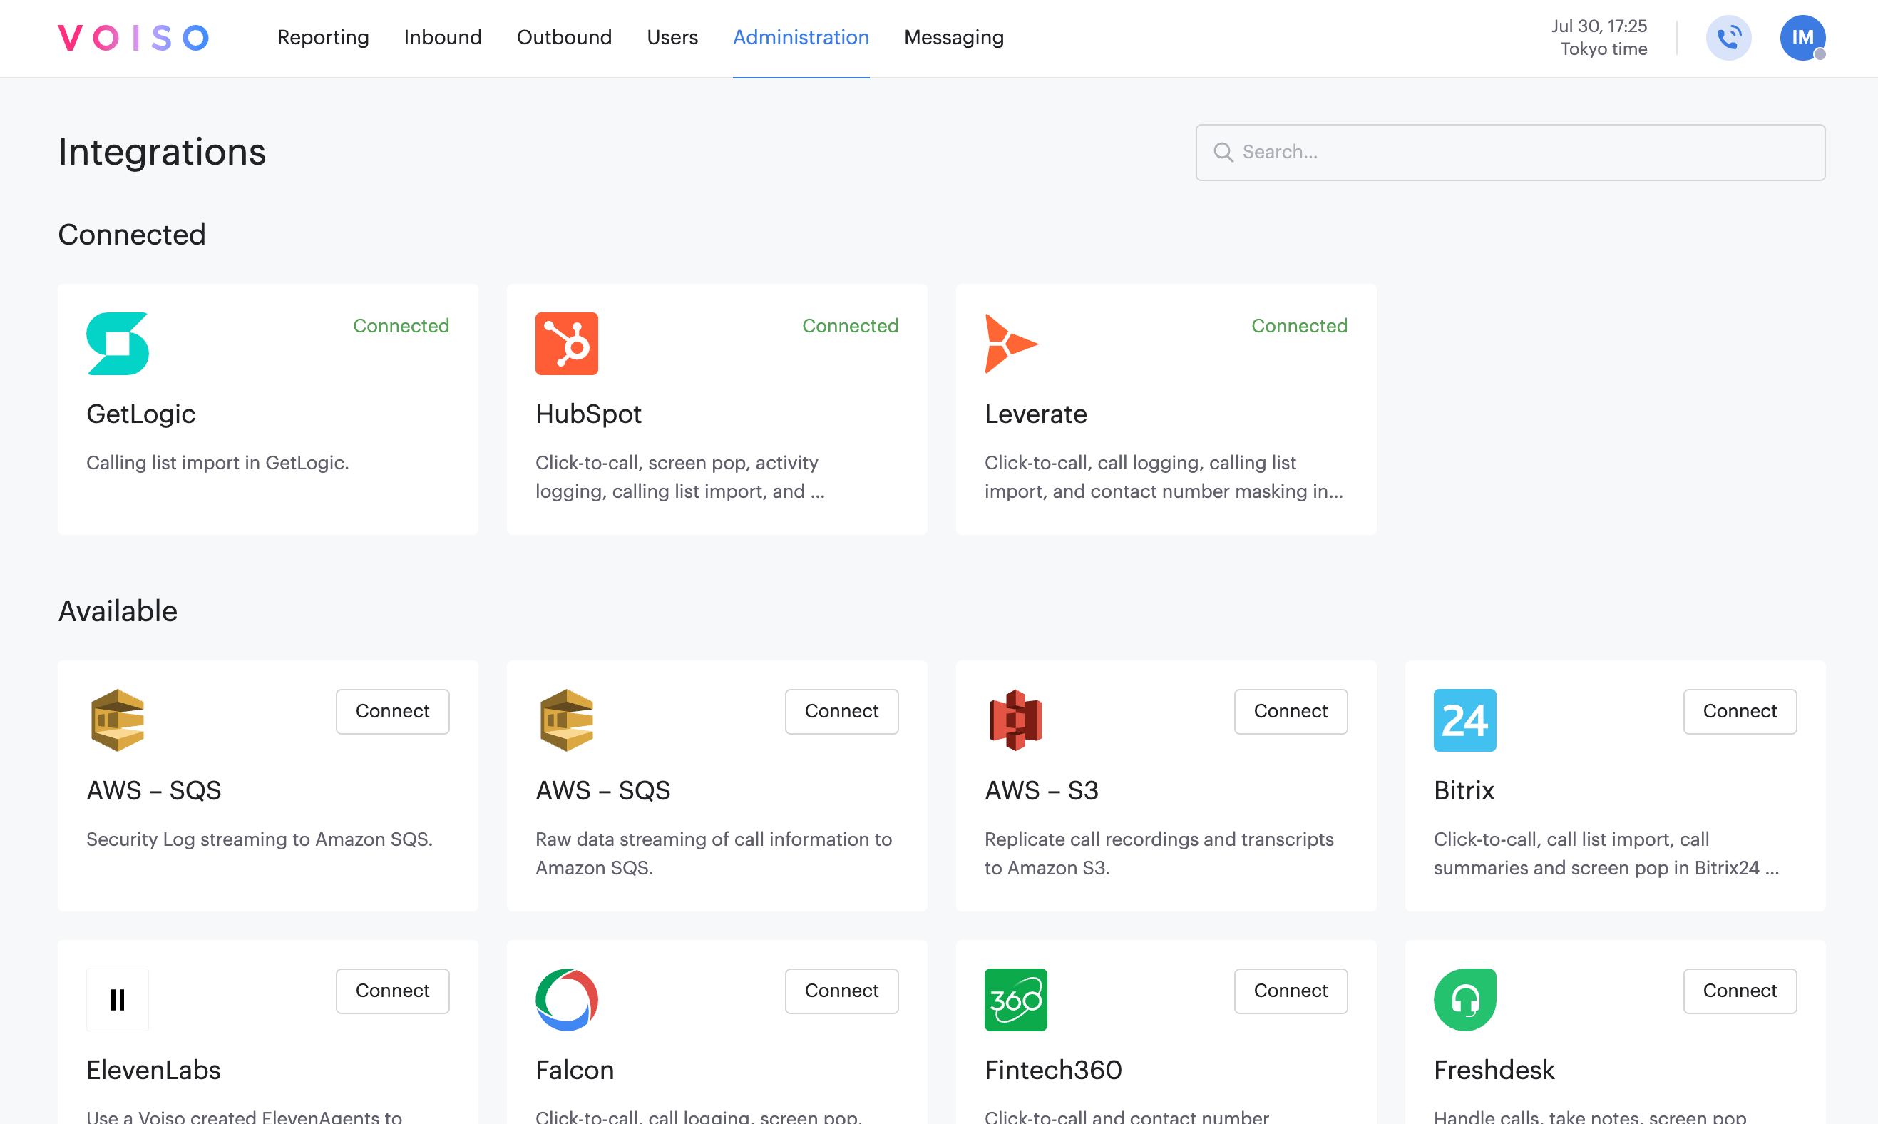The height and width of the screenshot is (1124, 1878).
Task: Click the Available section heading
Action: (118, 611)
